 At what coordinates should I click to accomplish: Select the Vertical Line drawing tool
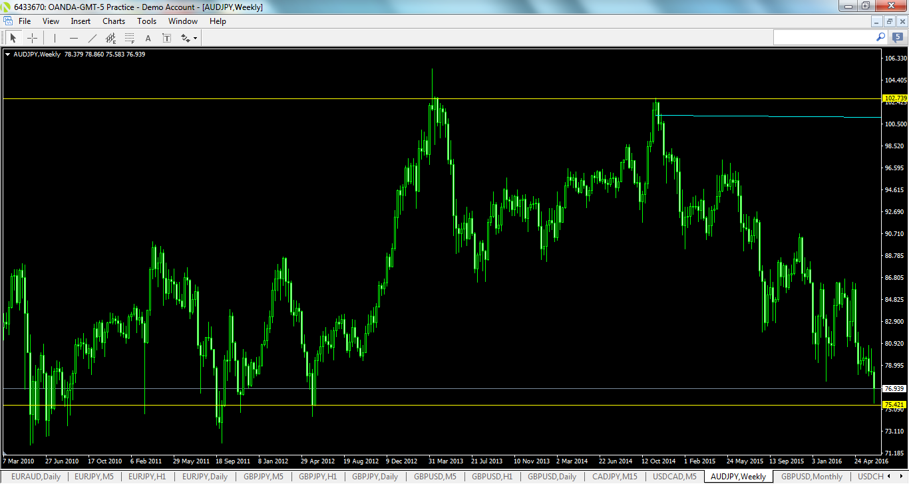click(x=54, y=38)
